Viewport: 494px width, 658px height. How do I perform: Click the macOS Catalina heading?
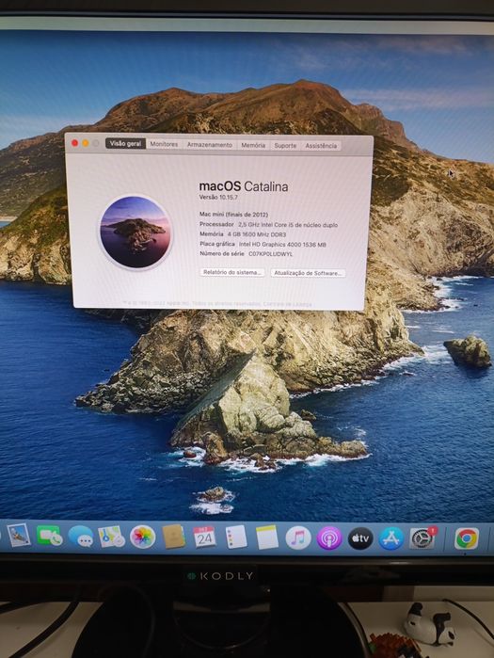243,186
